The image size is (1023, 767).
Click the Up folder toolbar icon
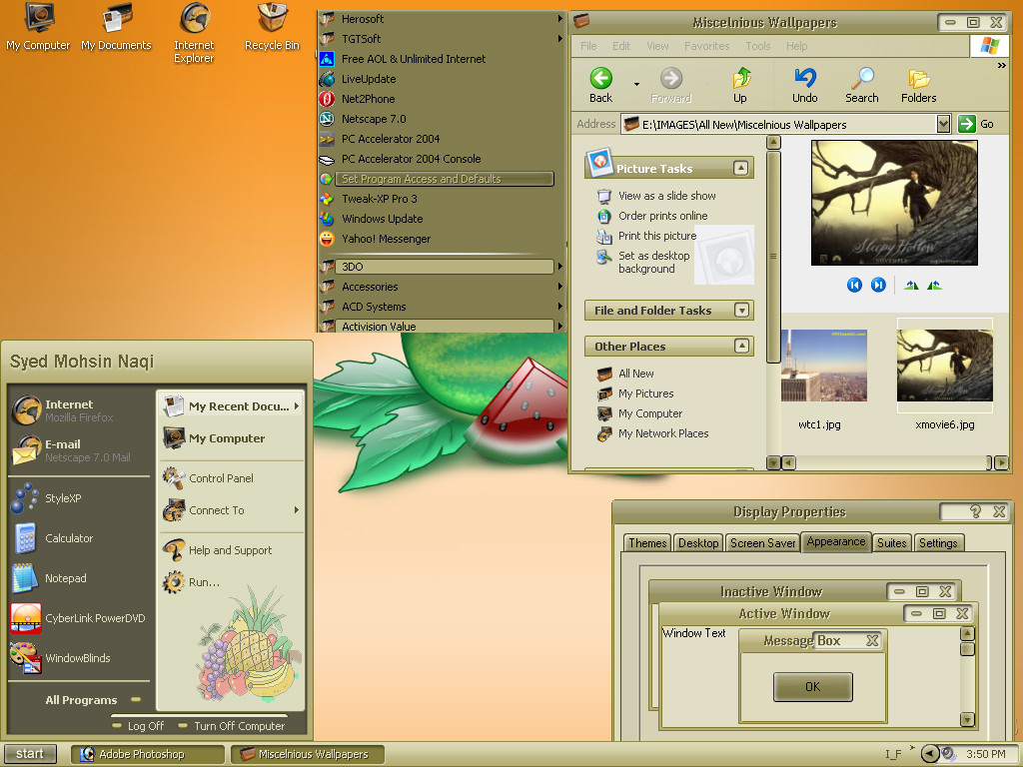(740, 85)
